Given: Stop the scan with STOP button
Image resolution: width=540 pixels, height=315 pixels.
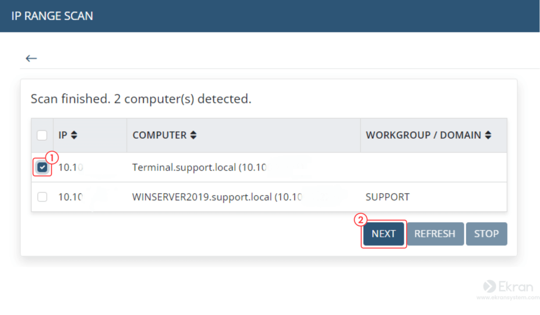Looking at the screenshot, I should (x=486, y=234).
